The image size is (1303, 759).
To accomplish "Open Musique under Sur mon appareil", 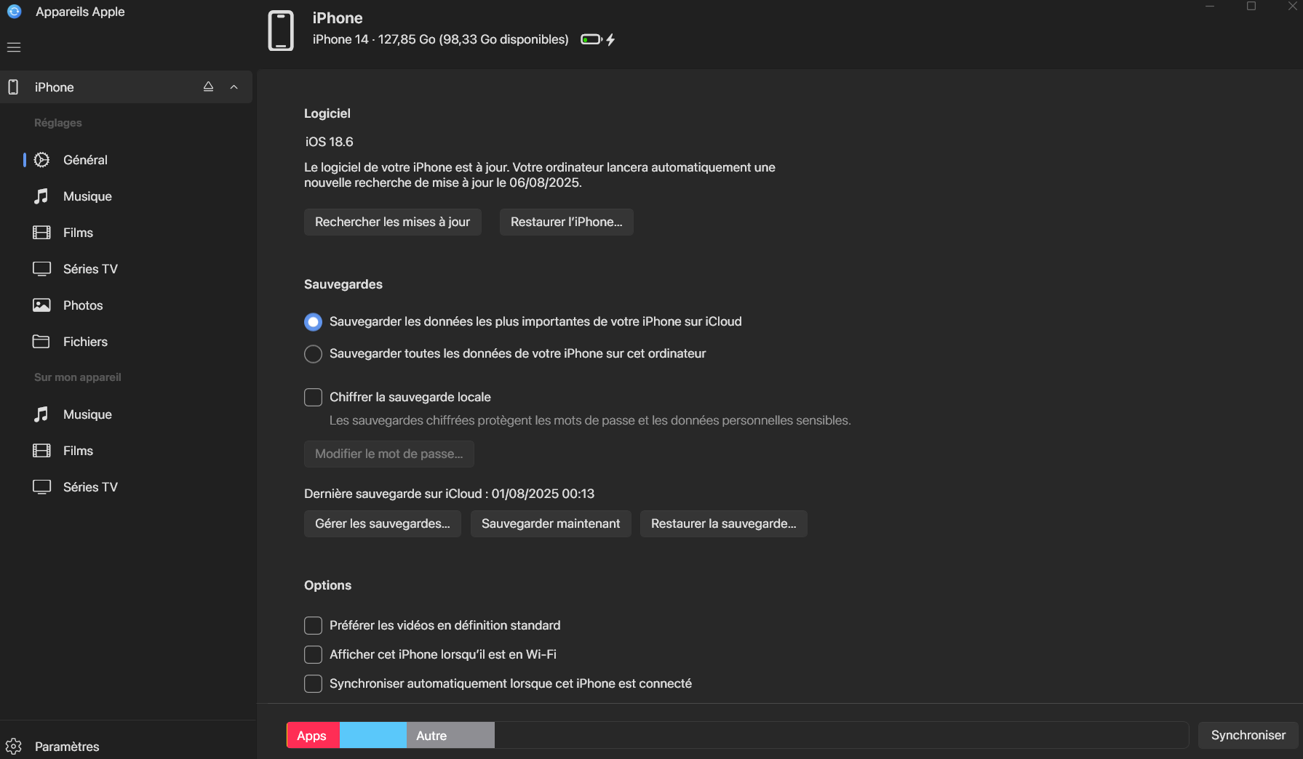I will tap(87, 414).
